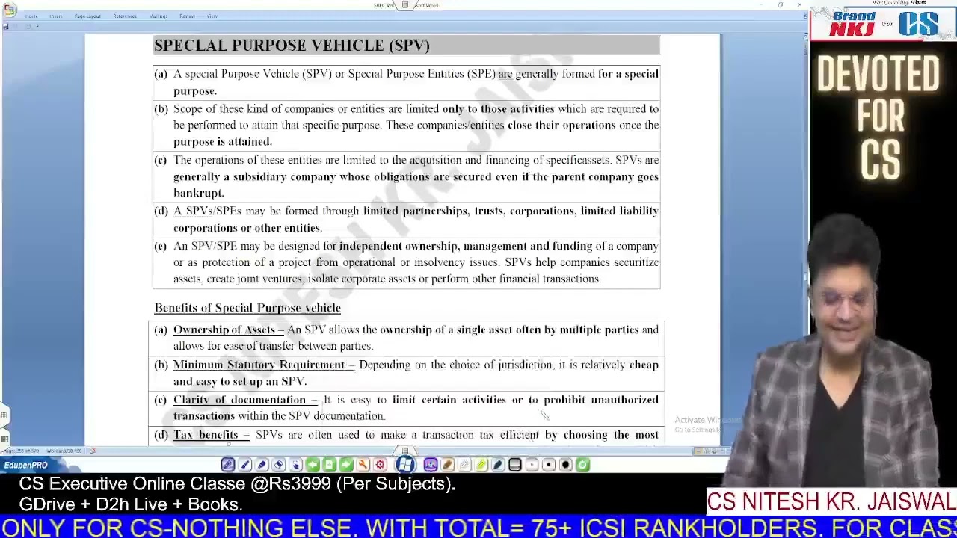This screenshot has width=957, height=538.
Task: Open the orange wrench tools icon
Action: 363,465
